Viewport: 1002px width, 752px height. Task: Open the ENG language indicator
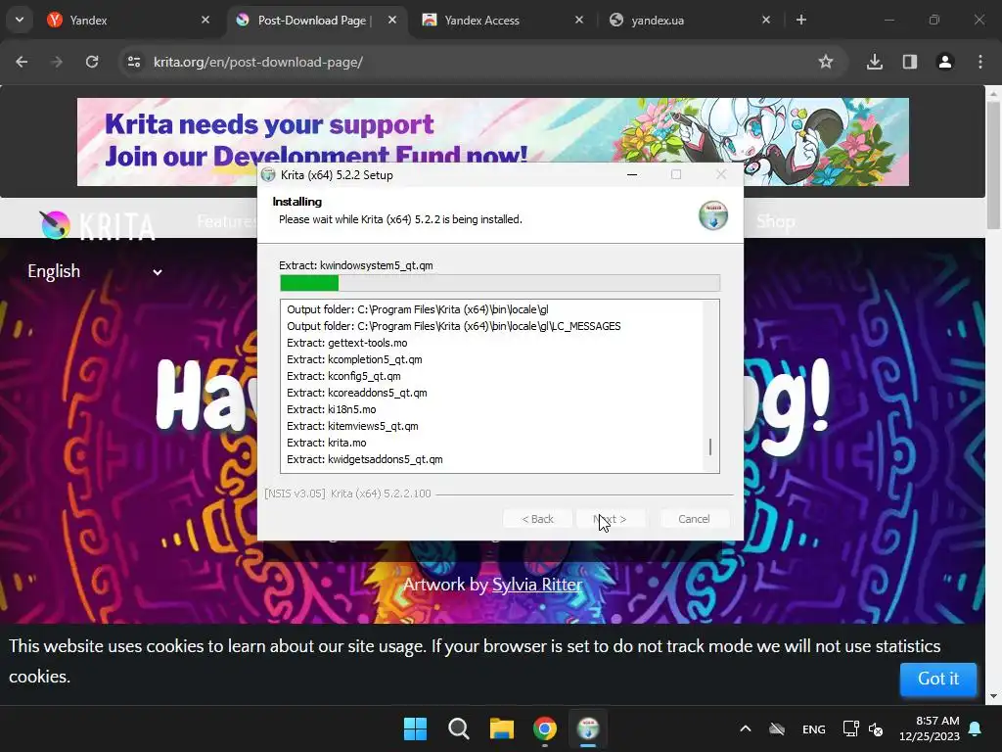coord(813,728)
